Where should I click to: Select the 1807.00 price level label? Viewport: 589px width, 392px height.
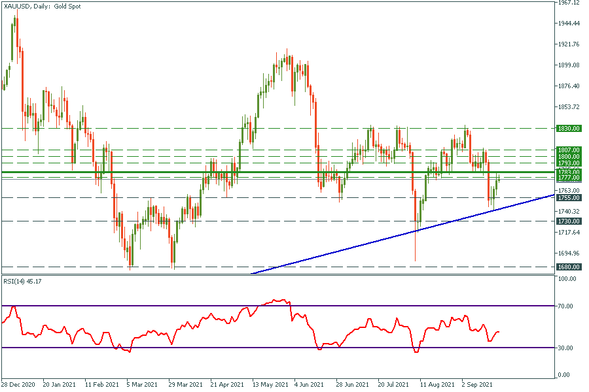[568, 150]
